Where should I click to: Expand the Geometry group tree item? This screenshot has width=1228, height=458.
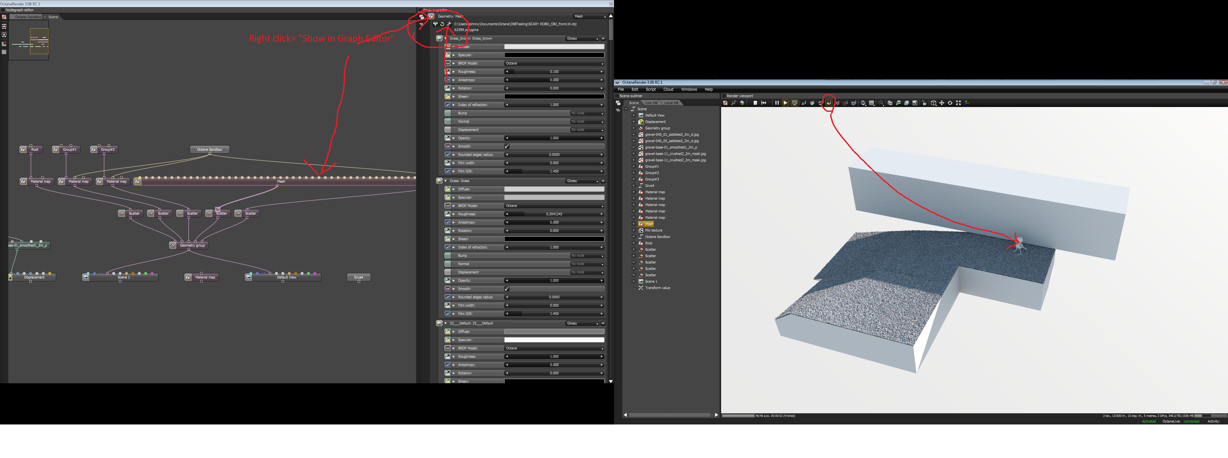(634, 128)
